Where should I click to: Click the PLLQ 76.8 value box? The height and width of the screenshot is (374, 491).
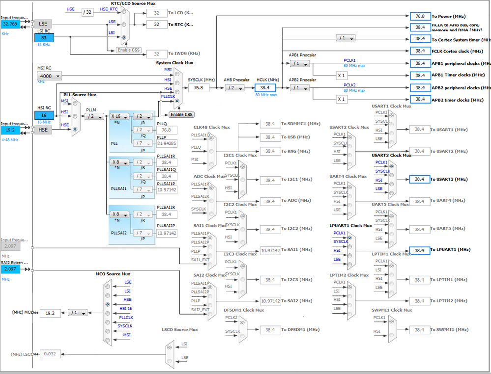pos(167,130)
